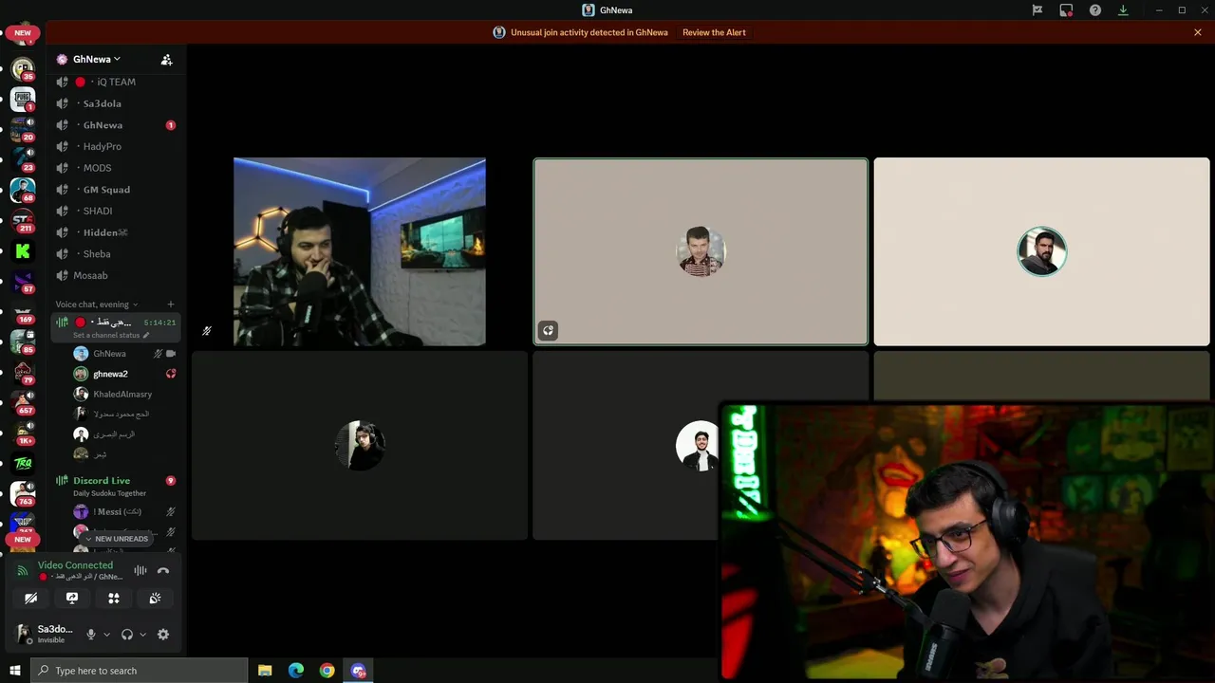This screenshot has height=683, width=1215.
Task: Click the top NEW unread indicator
Action: click(x=23, y=33)
